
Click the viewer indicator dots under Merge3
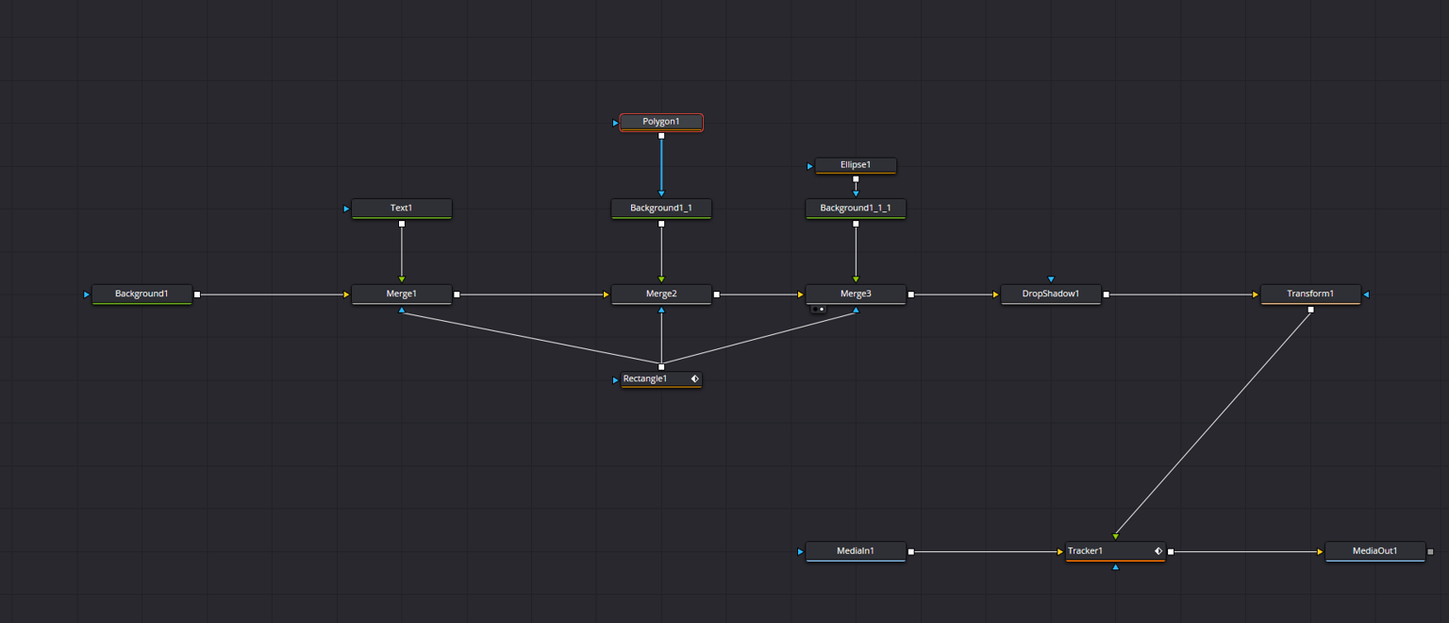pyautogui.click(x=818, y=309)
